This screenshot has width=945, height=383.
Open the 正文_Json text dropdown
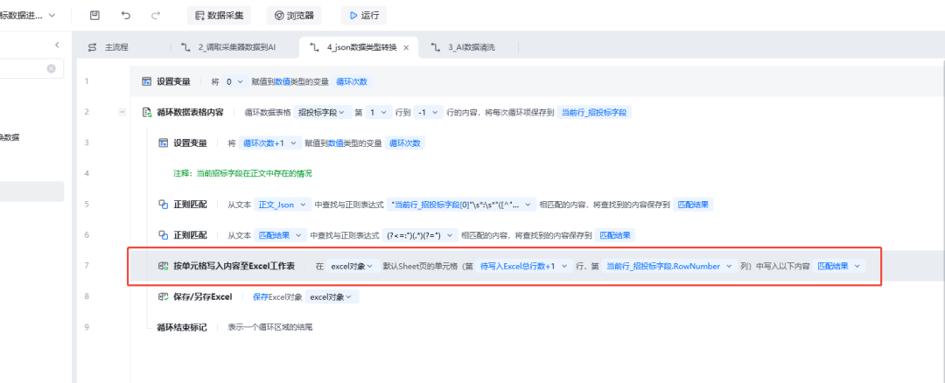[283, 204]
